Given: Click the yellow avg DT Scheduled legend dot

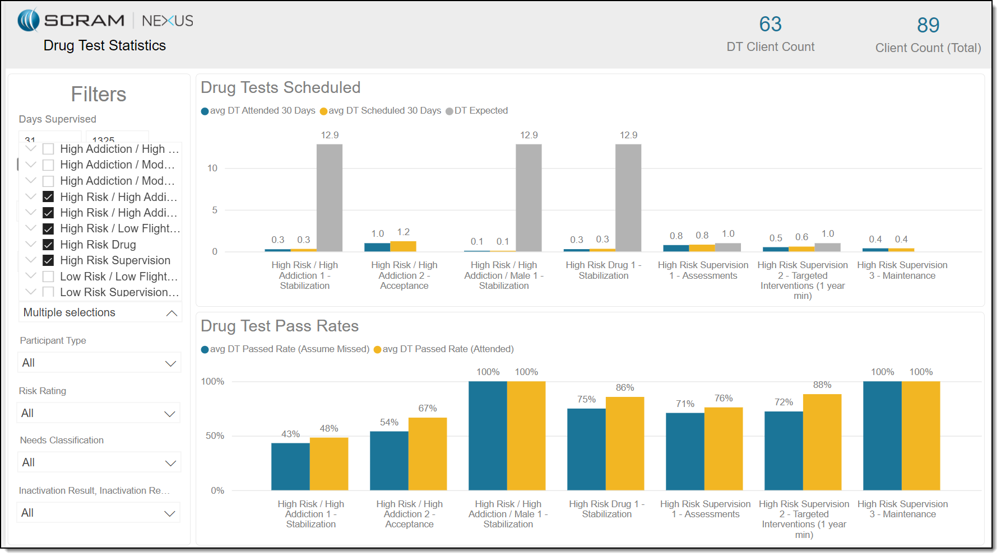Looking at the screenshot, I should click(x=323, y=111).
